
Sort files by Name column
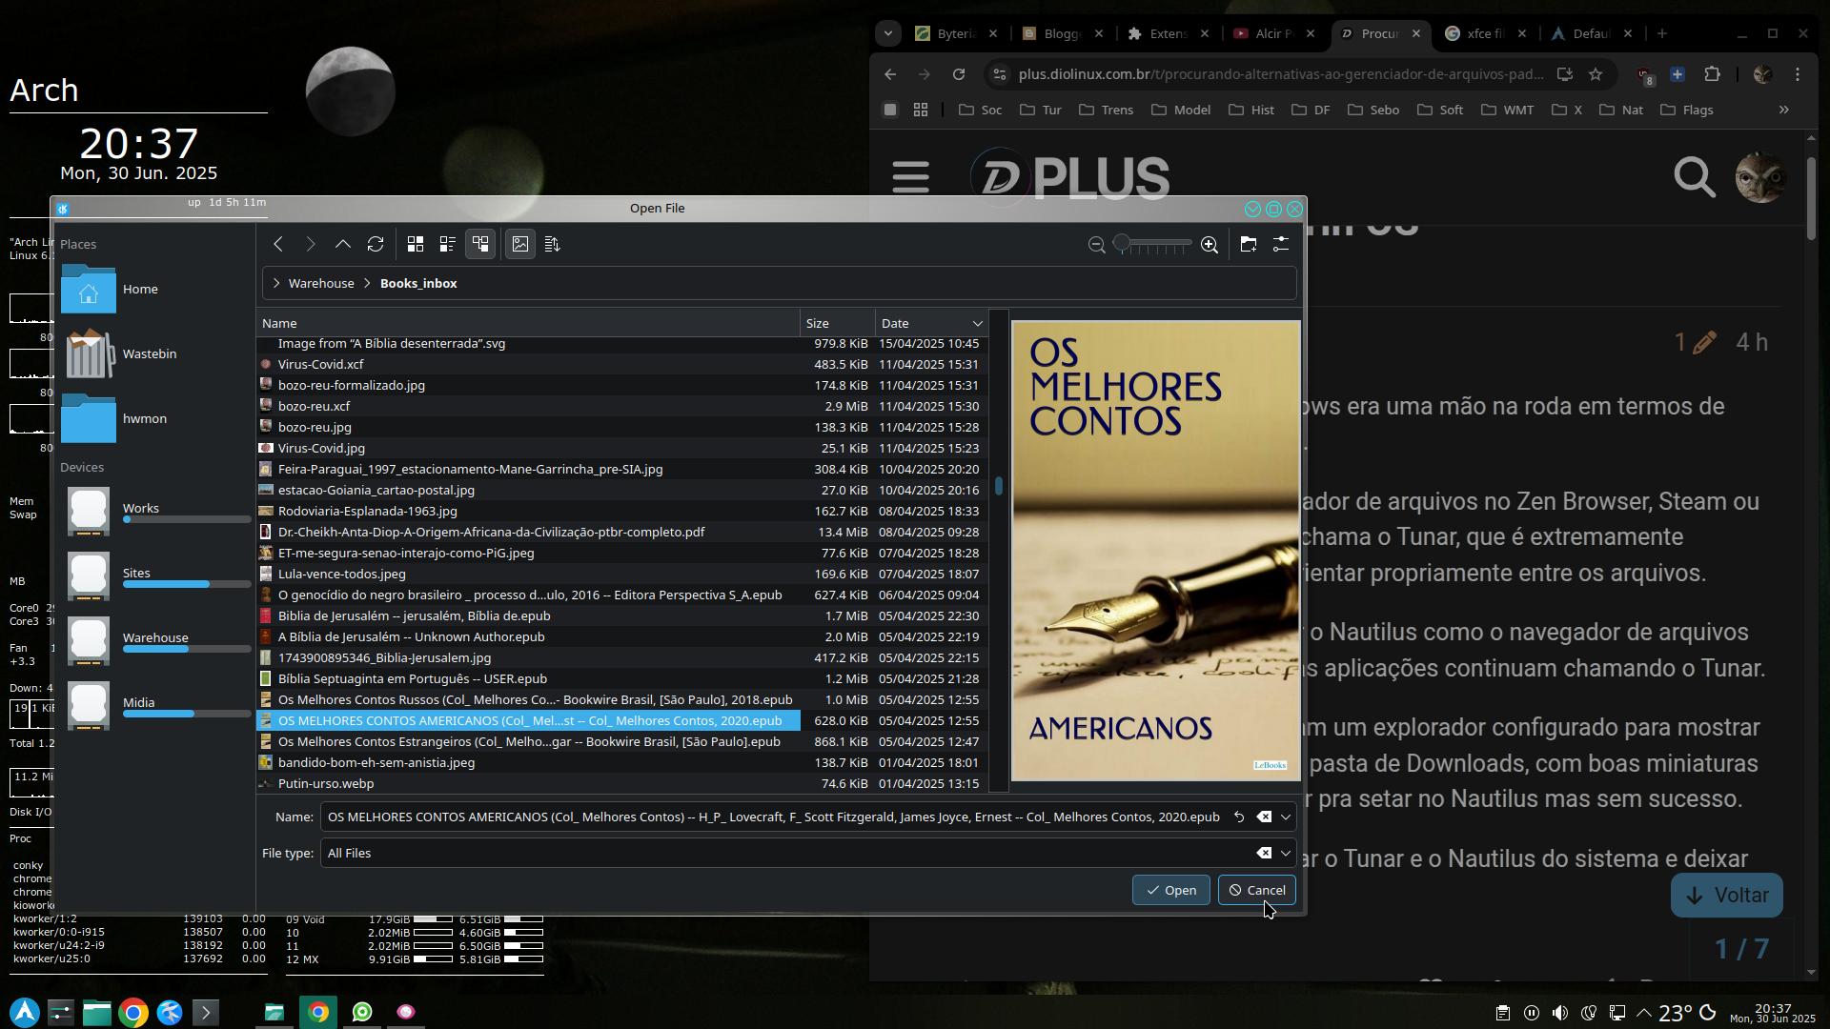529,324
